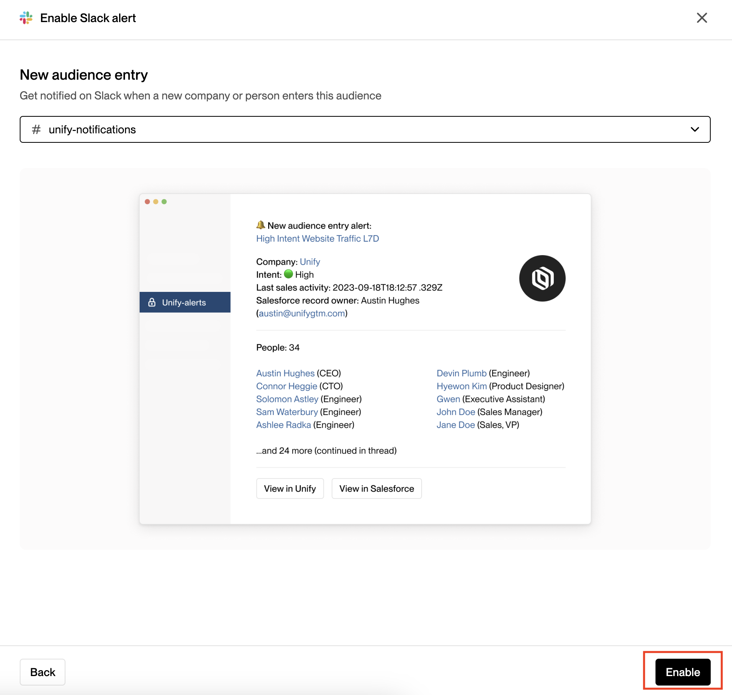The height and width of the screenshot is (695, 732).
Task: Click the "...and 24 more (continued in thread)" text
Action: (x=327, y=451)
